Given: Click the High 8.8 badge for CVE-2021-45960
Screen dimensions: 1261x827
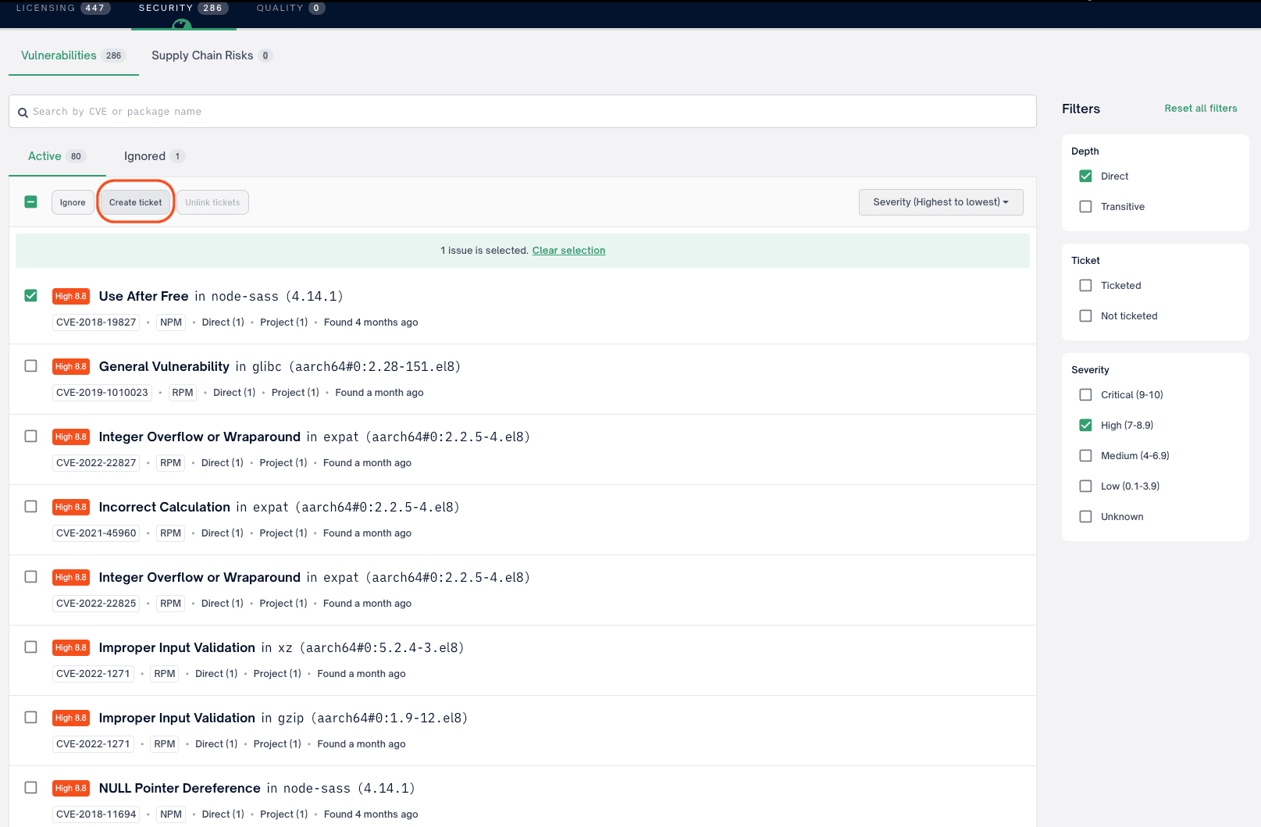Looking at the screenshot, I should click(x=71, y=507).
